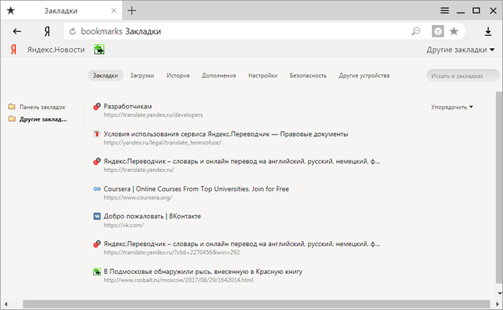Switch to the Дополнения tab
This screenshot has width=503, height=310.
click(x=218, y=76)
